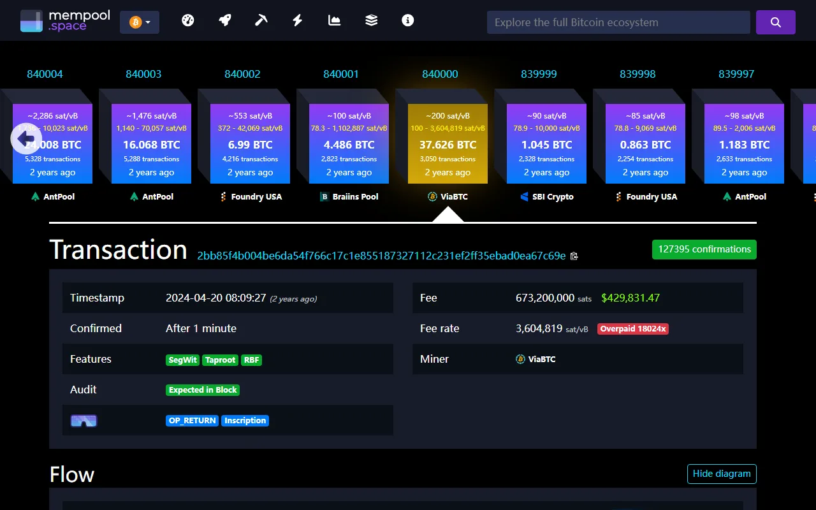Select the 6.99 BTC block cube
Screen dimensions: 816x510
point(250,143)
